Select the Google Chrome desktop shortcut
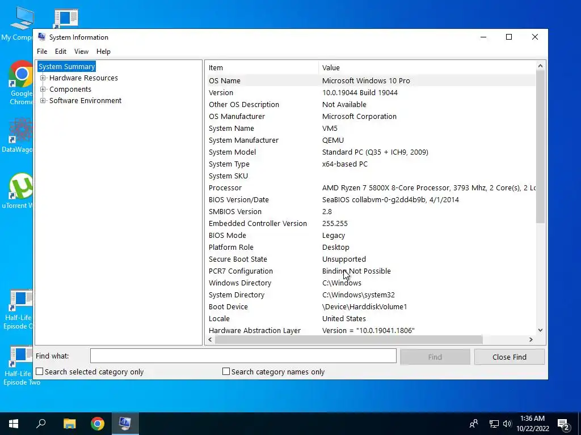The width and height of the screenshot is (581, 435). [x=20, y=83]
